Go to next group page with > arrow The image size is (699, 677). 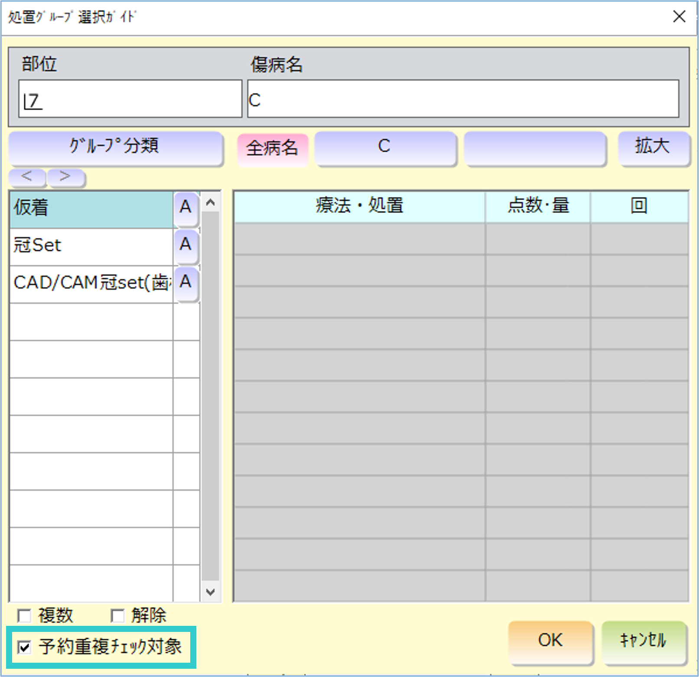tap(65, 177)
